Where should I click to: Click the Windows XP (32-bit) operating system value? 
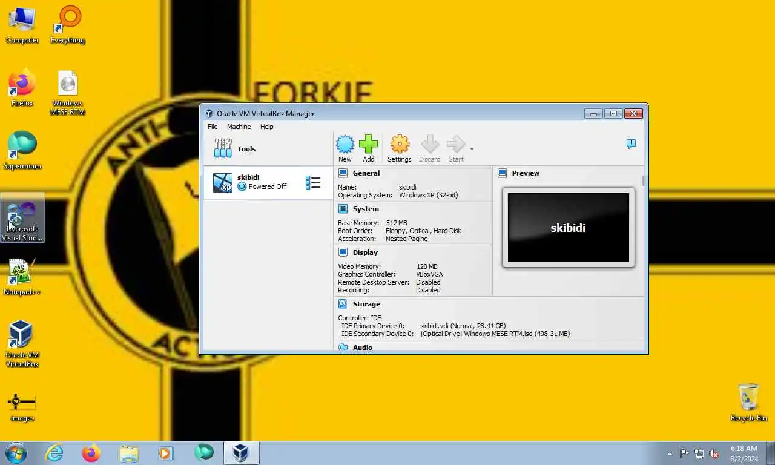click(428, 195)
